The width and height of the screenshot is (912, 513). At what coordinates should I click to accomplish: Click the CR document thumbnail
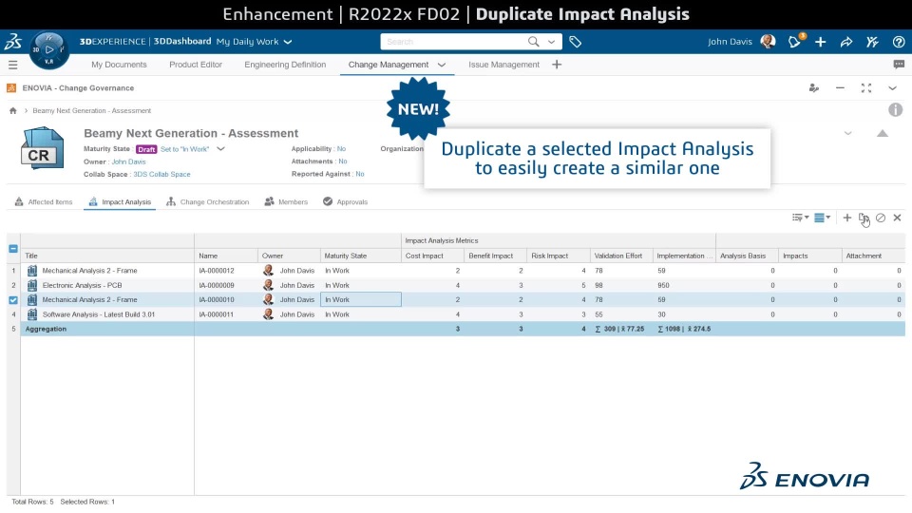42,148
